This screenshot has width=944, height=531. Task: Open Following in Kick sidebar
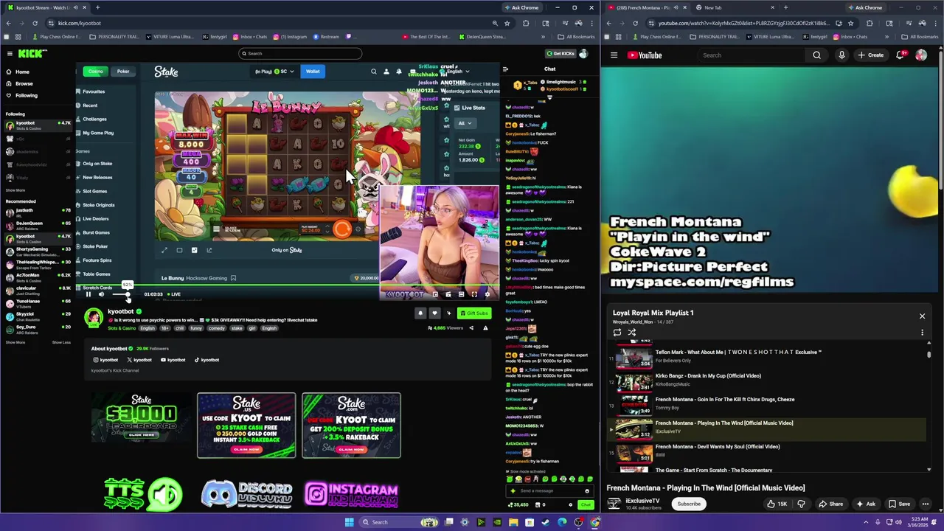26,95
